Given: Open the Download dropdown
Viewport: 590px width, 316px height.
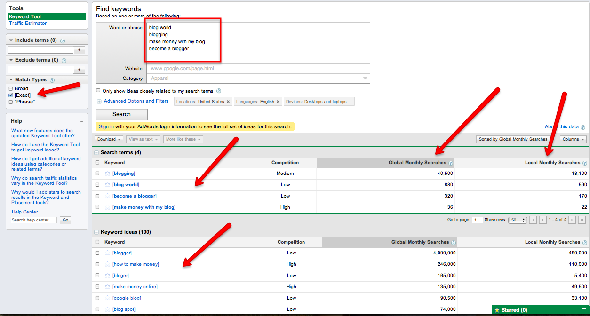Looking at the screenshot, I should [x=109, y=139].
